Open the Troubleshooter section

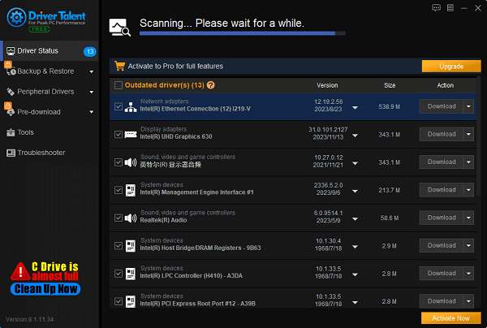coord(50,153)
